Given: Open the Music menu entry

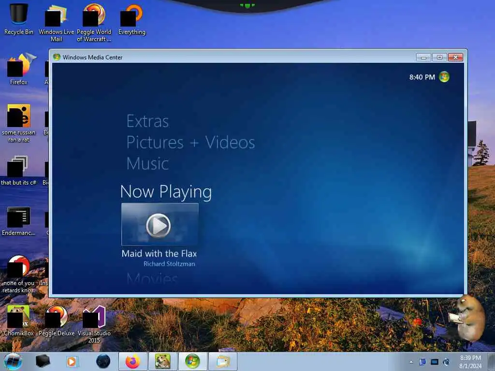Looking at the screenshot, I should click(x=147, y=163).
